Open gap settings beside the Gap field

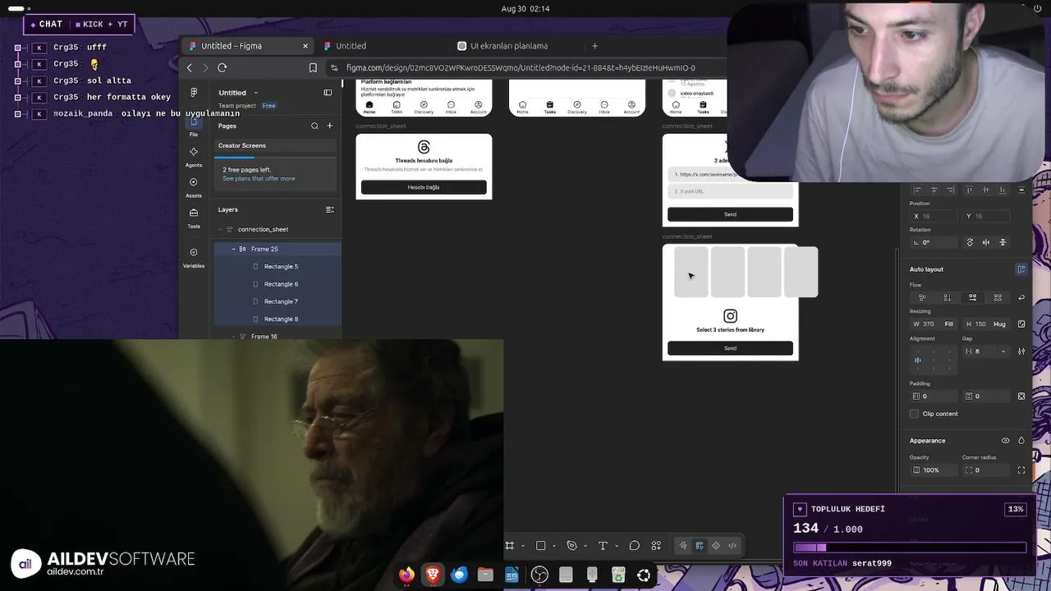1021,351
